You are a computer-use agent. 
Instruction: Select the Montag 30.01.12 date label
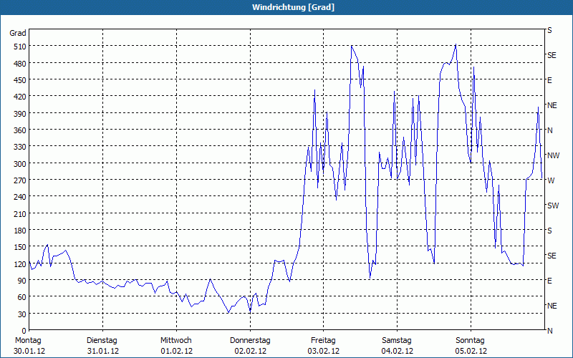pyautogui.click(x=29, y=346)
